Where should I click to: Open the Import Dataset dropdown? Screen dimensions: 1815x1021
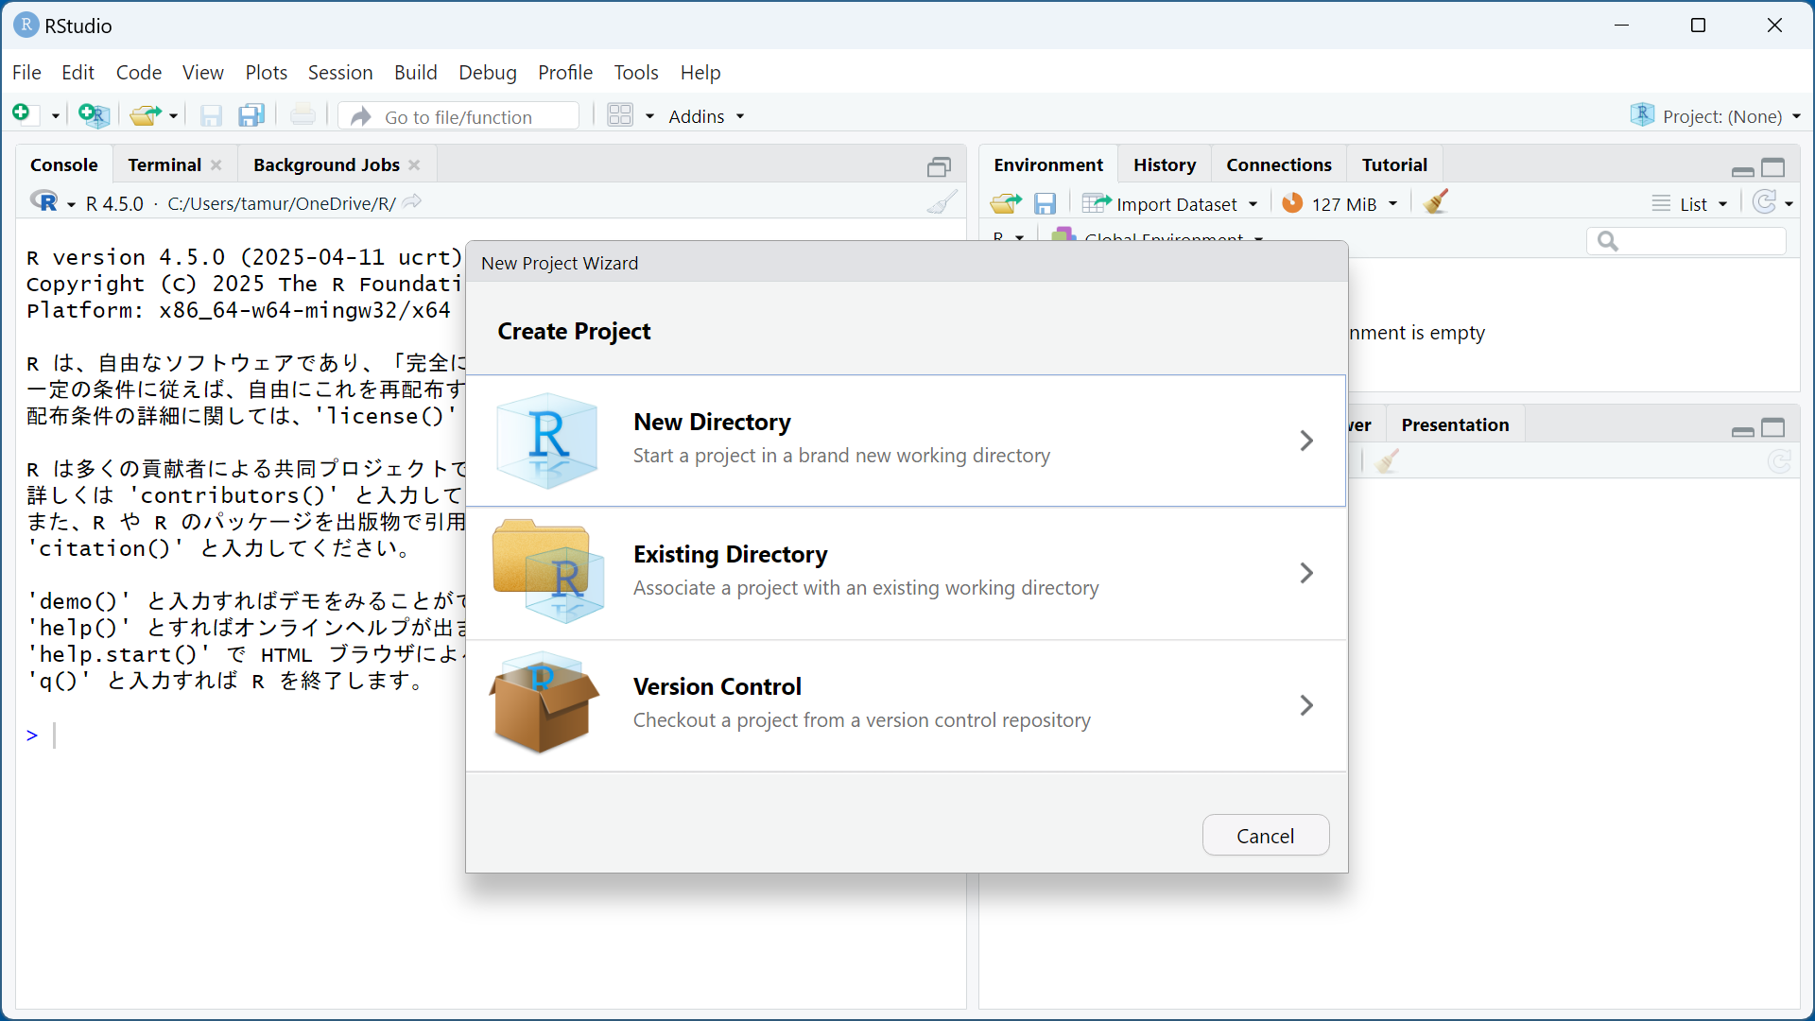pyautogui.click(x=1175, y=204)
